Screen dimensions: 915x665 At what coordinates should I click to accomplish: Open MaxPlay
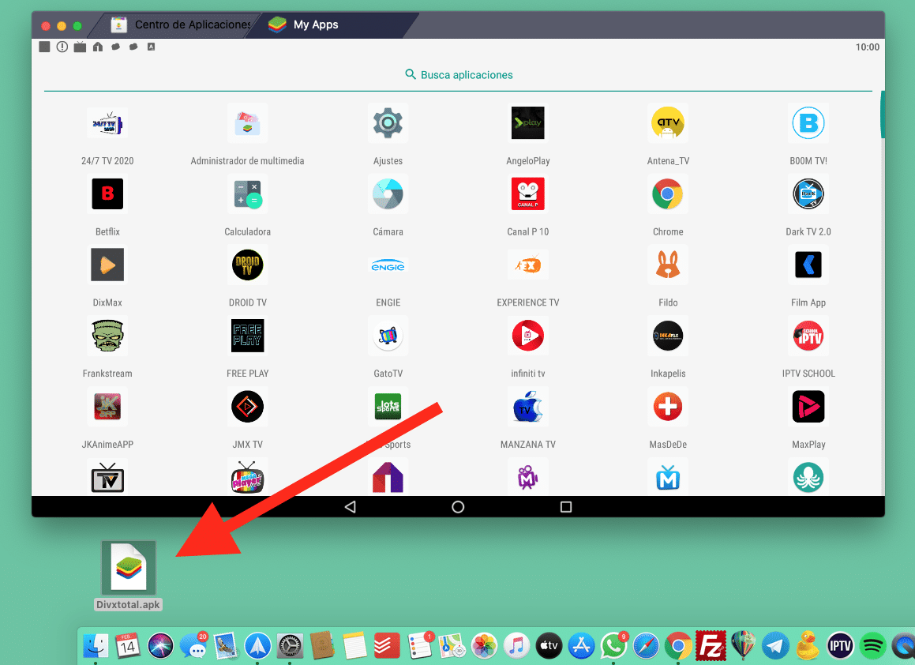tap(808, 407)
